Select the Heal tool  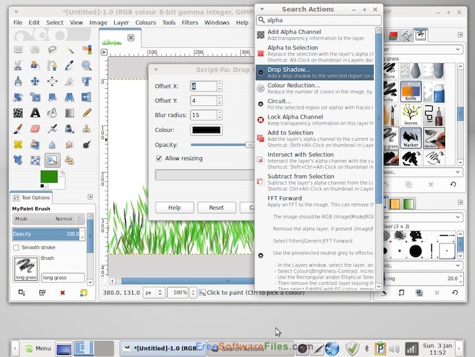pos(18,144)
